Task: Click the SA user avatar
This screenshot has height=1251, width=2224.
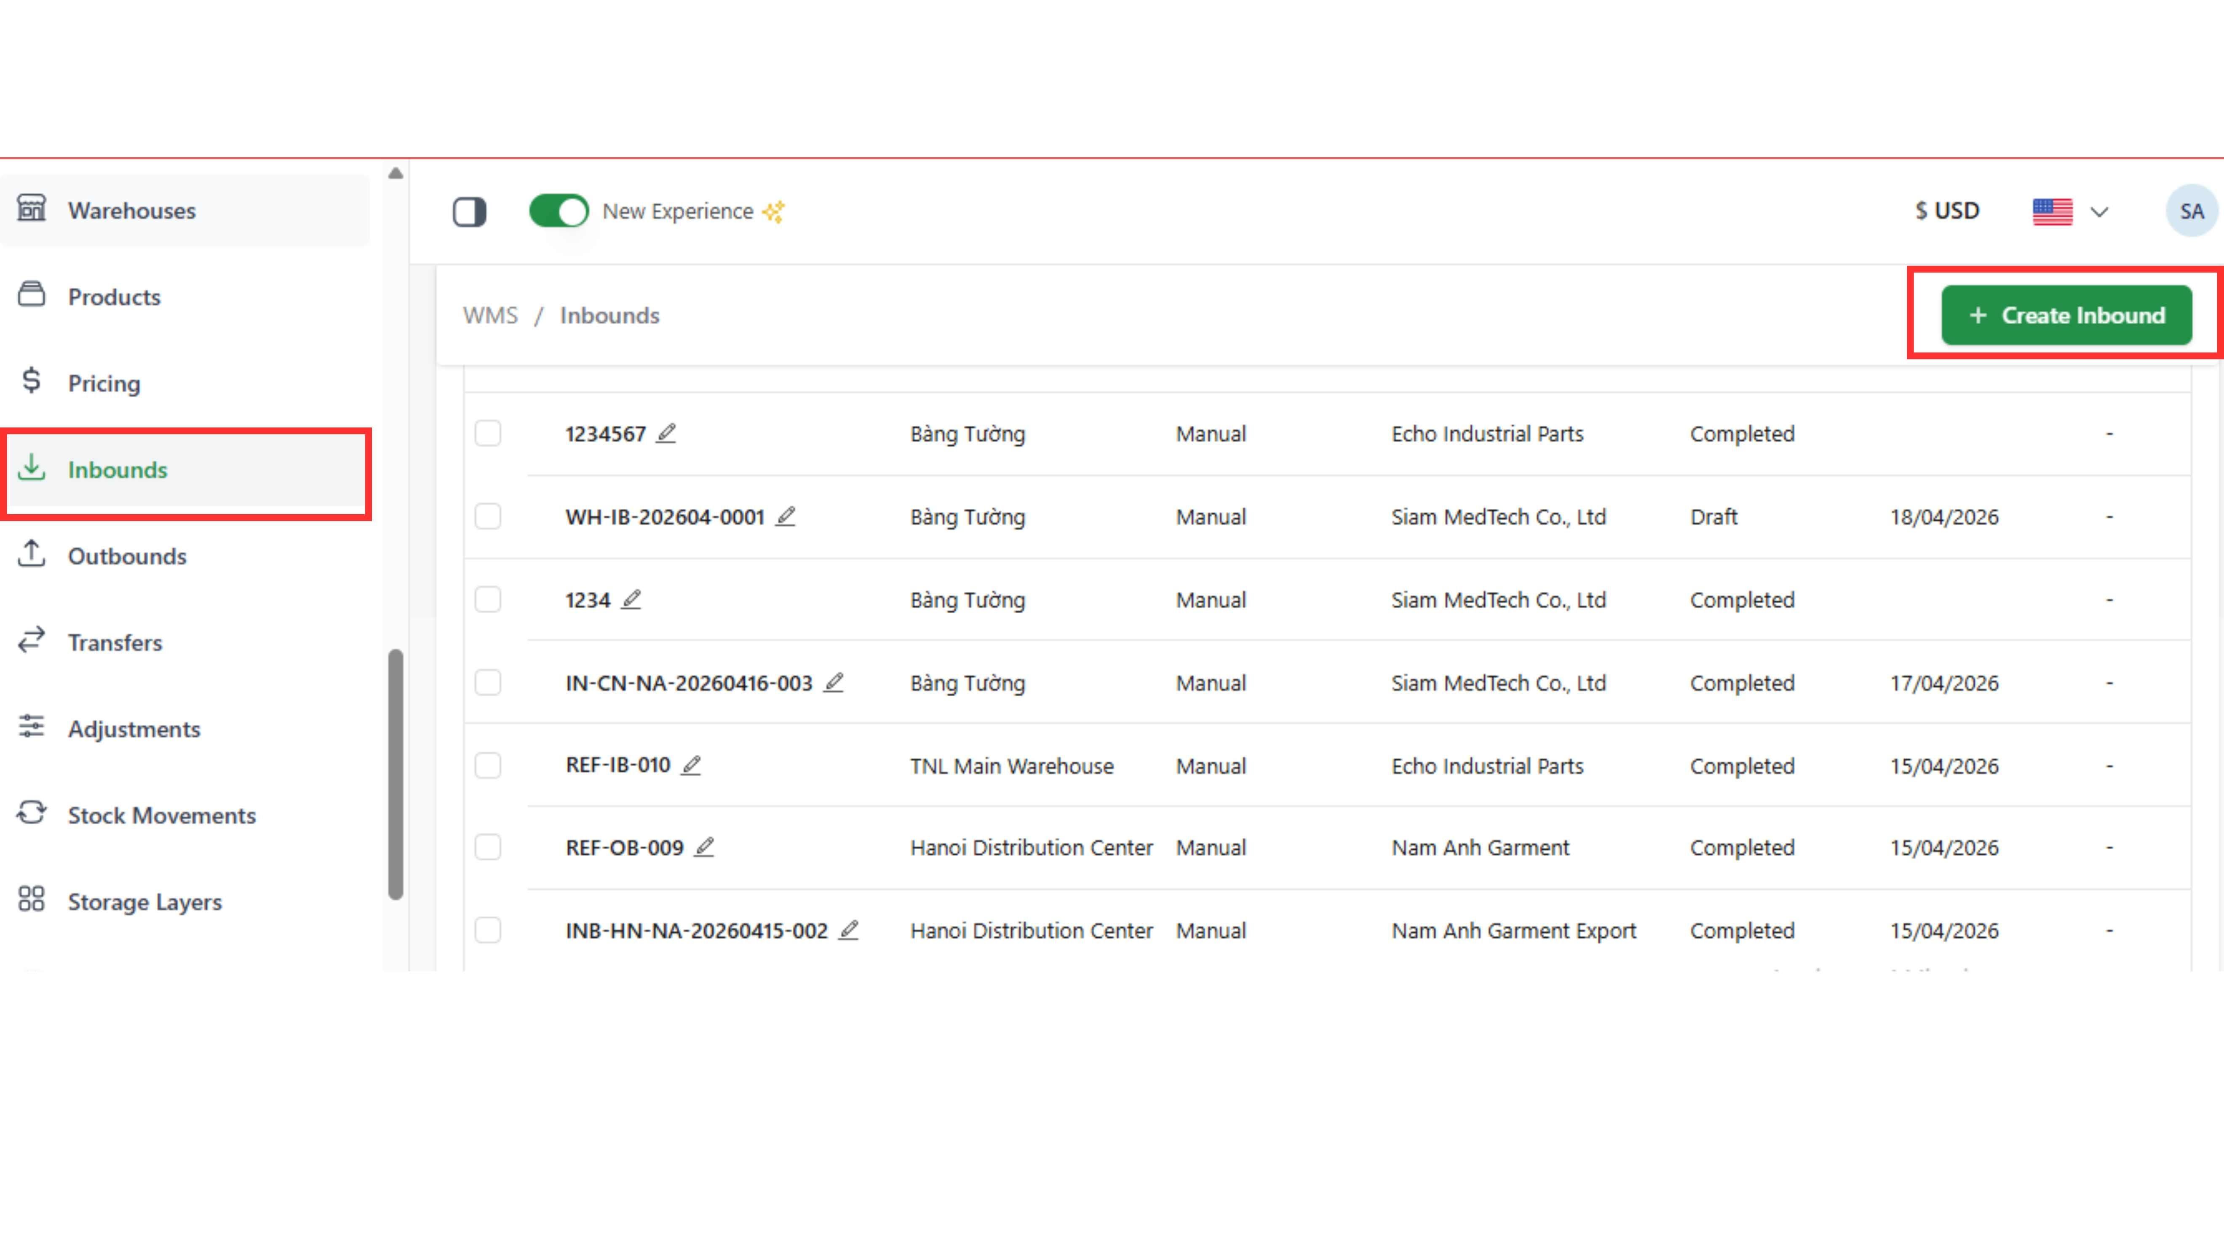Action: point(2190,211)
